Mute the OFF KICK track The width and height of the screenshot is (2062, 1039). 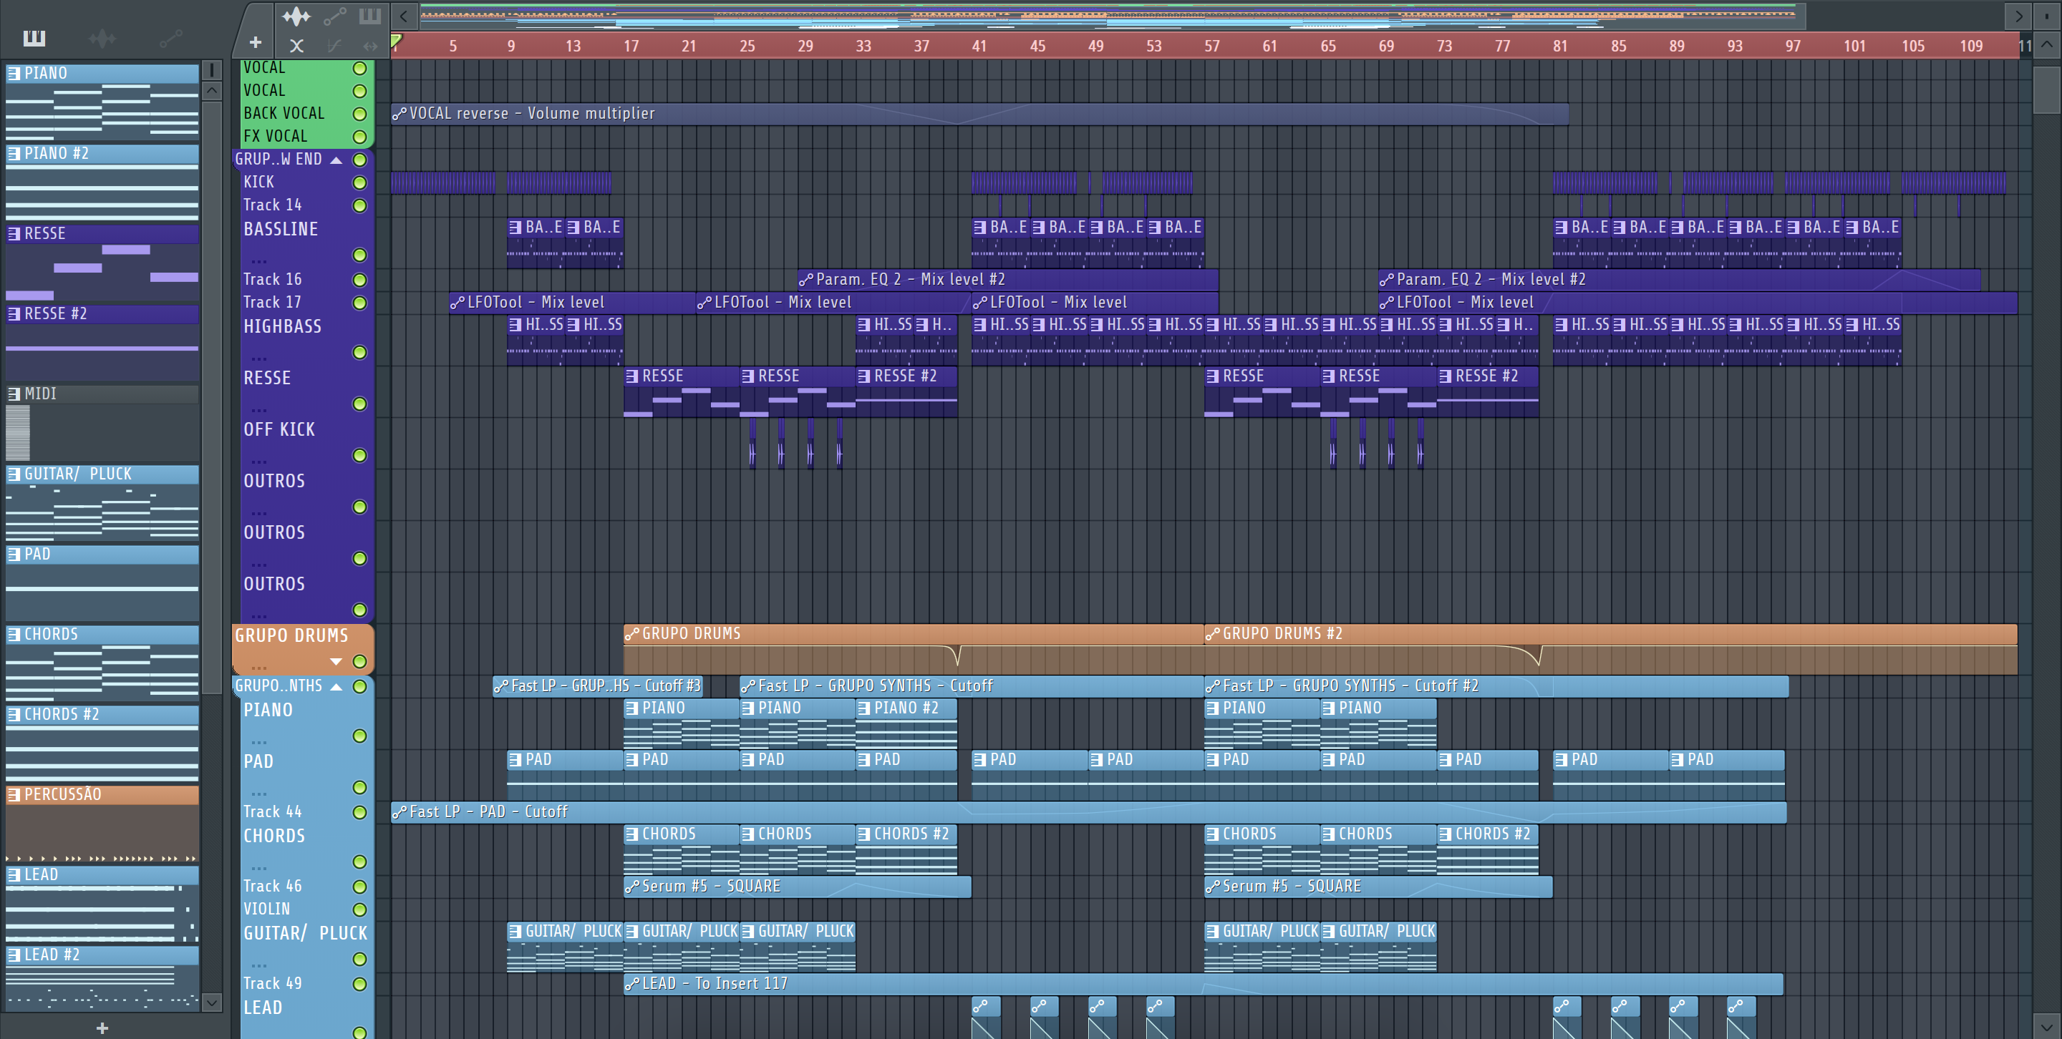click(360, 456)
